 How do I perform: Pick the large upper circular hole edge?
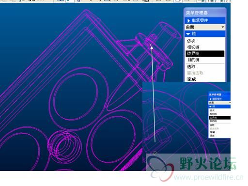point(76,97)
